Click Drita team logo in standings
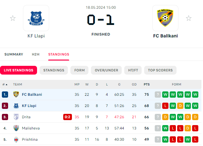 [x=16, y=117]
